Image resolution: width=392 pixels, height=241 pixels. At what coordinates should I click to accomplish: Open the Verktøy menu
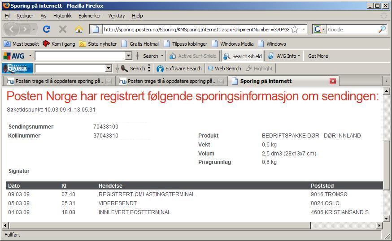pos(117,16)
